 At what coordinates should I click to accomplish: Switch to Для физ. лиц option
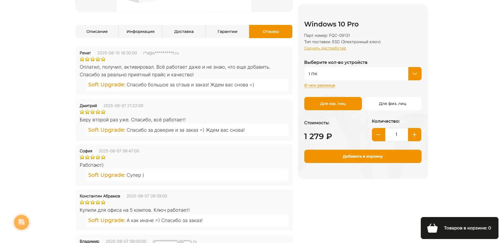pos(392,104)
